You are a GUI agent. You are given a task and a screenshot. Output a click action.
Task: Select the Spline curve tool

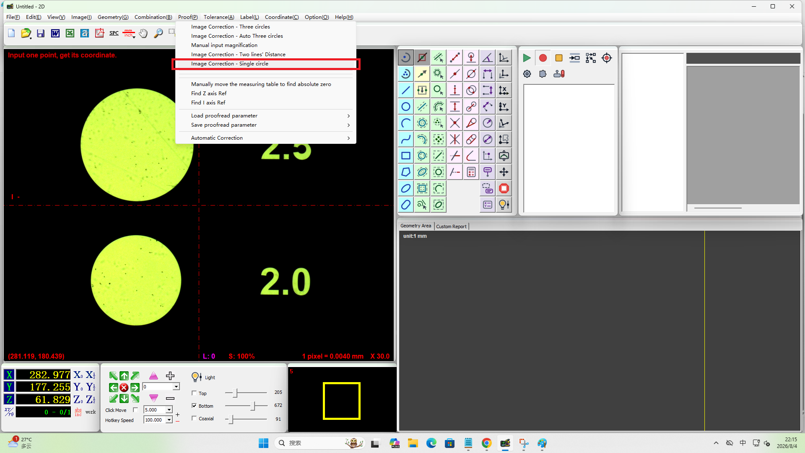405,139
